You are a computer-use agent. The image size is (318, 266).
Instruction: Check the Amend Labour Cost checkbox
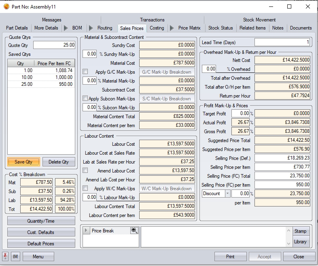tap(85, 170)
